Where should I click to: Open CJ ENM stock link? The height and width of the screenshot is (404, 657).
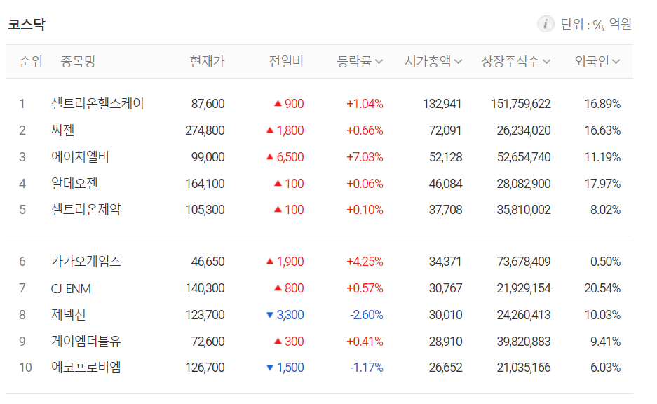[x=71, y=288]
